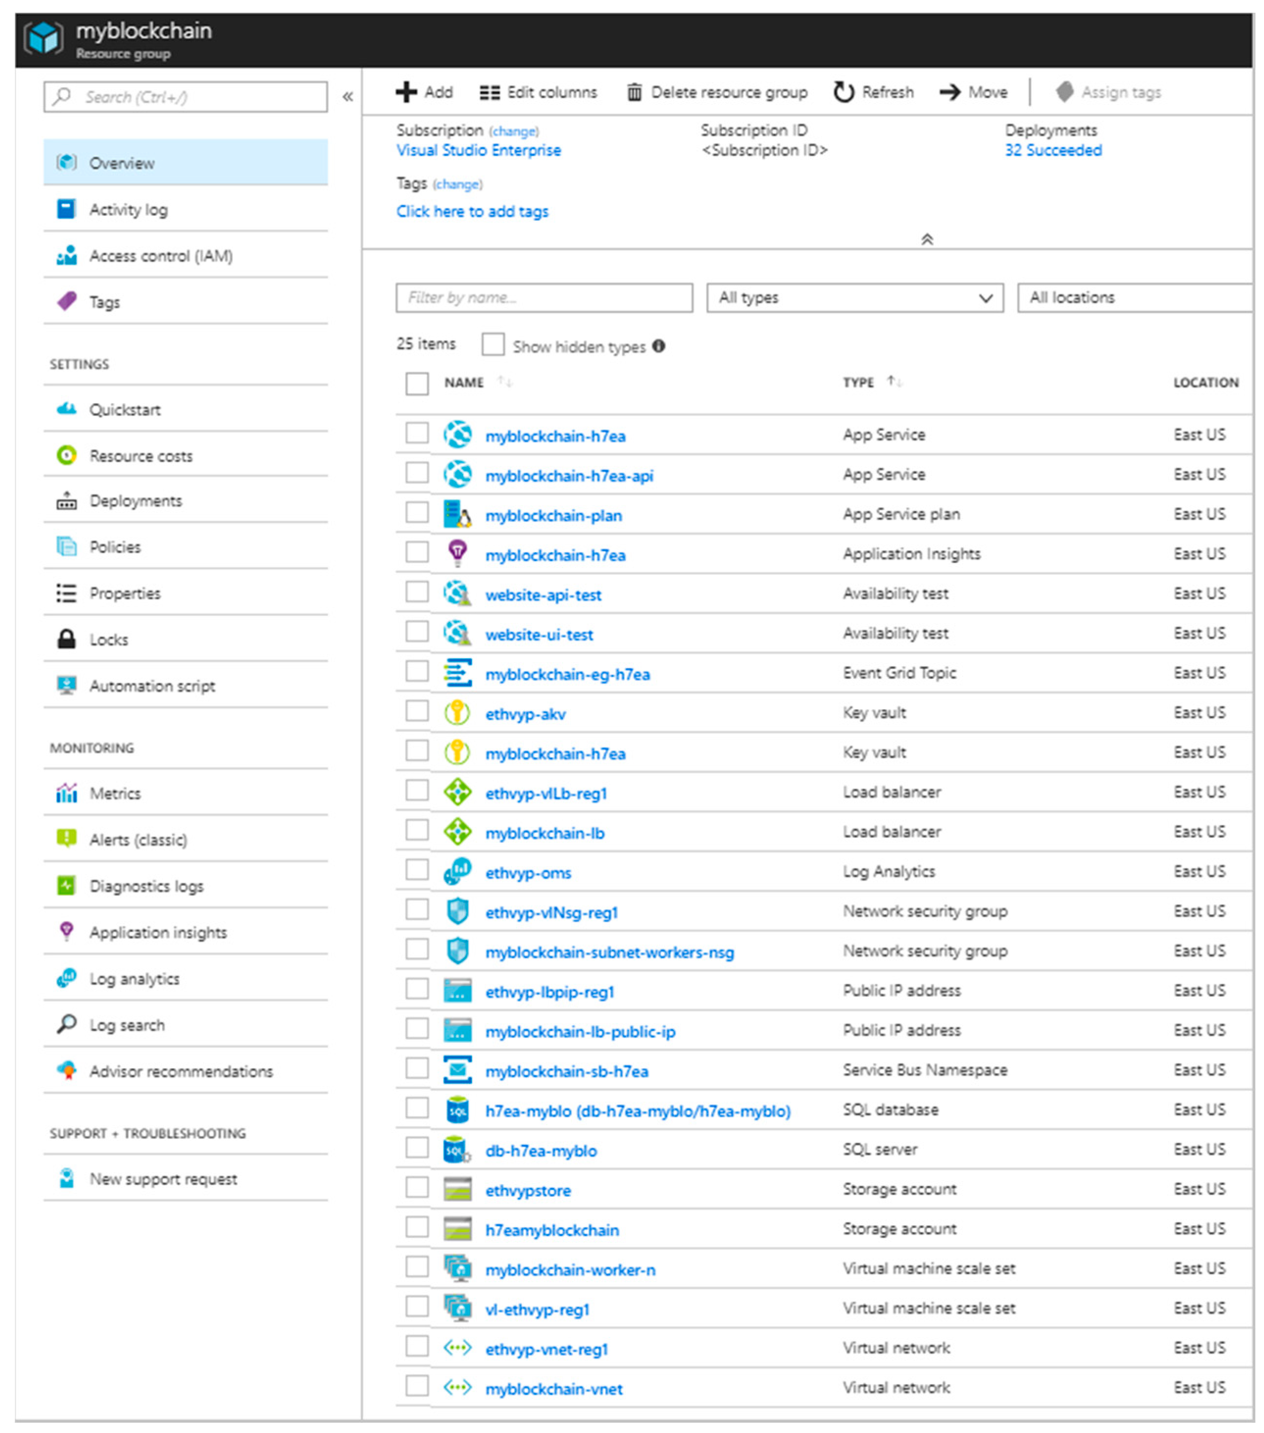Click the Add plus icon
This screenshot has height=1433, width=1264.
[x=406, y=92]
